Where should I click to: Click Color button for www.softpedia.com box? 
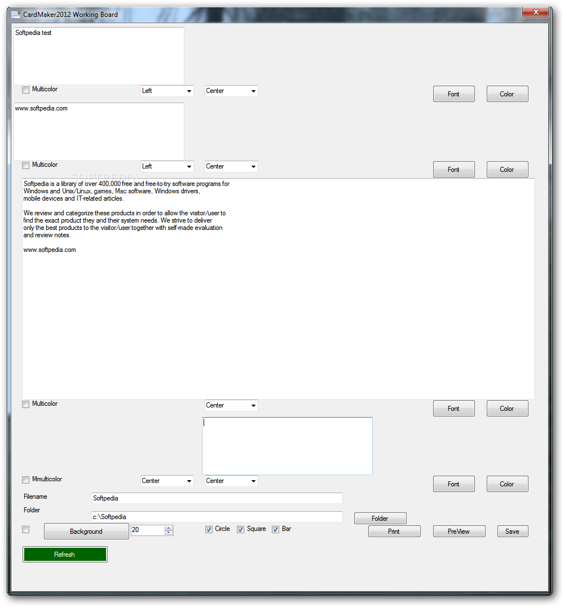[x=507, y=170]
